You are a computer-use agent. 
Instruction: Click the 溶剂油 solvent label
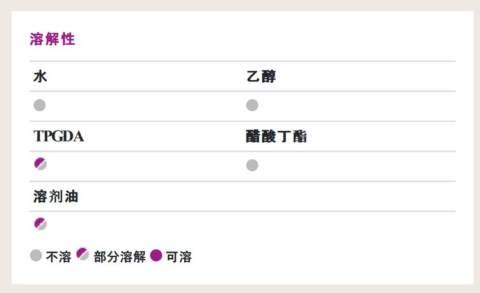point(56,196)
